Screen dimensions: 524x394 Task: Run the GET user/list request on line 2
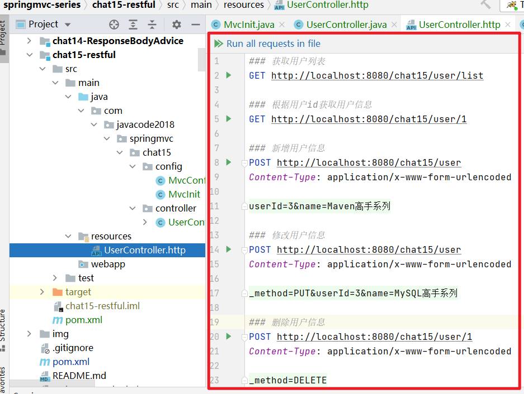pos(229,75)
